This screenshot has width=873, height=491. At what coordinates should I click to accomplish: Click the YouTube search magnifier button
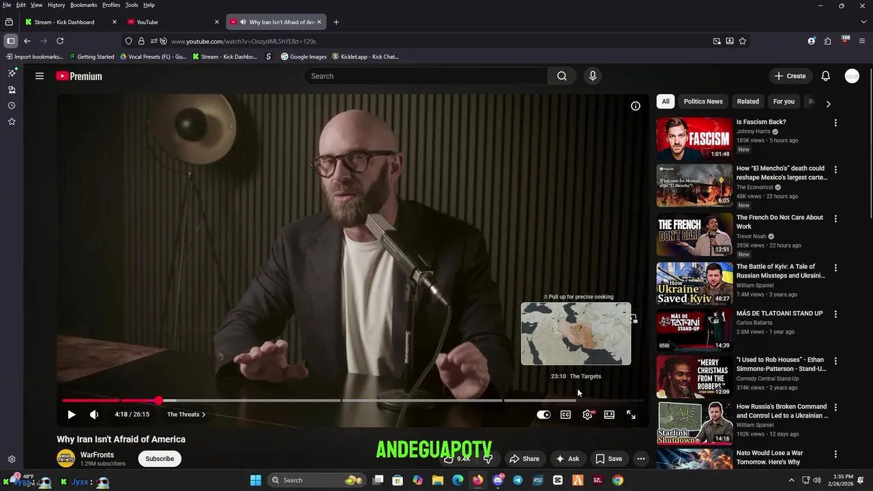[x=561, y=76]
